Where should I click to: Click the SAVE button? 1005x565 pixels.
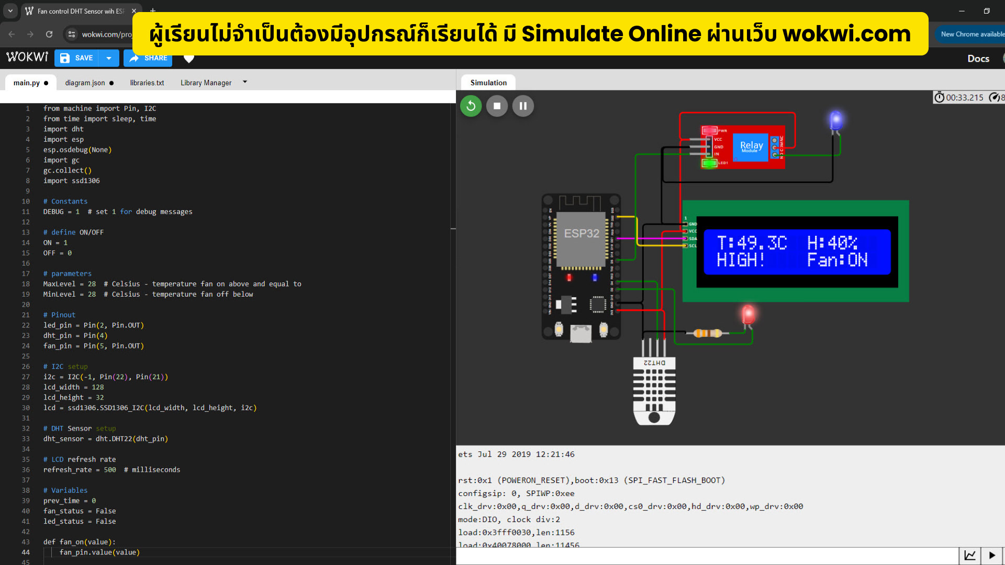click(76, 58)
